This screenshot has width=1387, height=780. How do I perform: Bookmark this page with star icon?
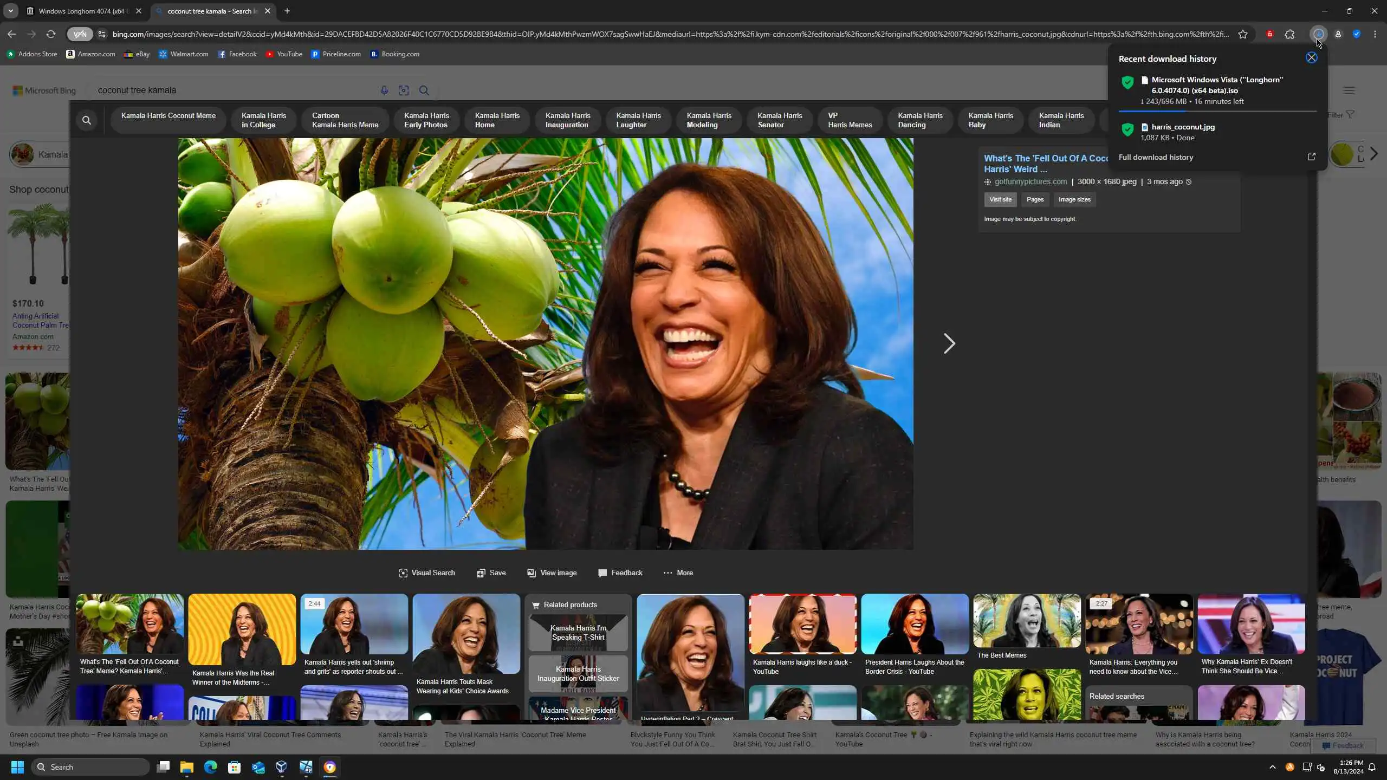tap(1243, 34)
